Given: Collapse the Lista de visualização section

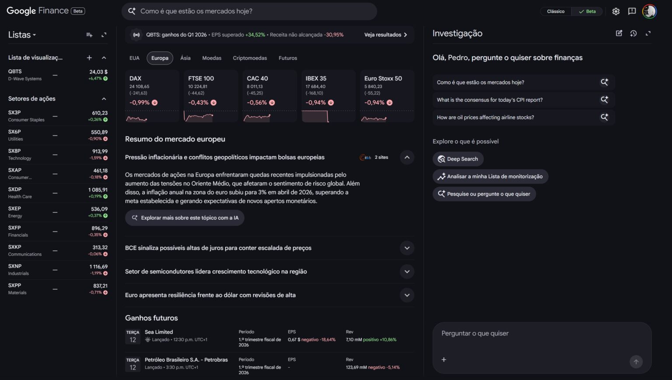Looking at the screenshot, I should 104,58.
